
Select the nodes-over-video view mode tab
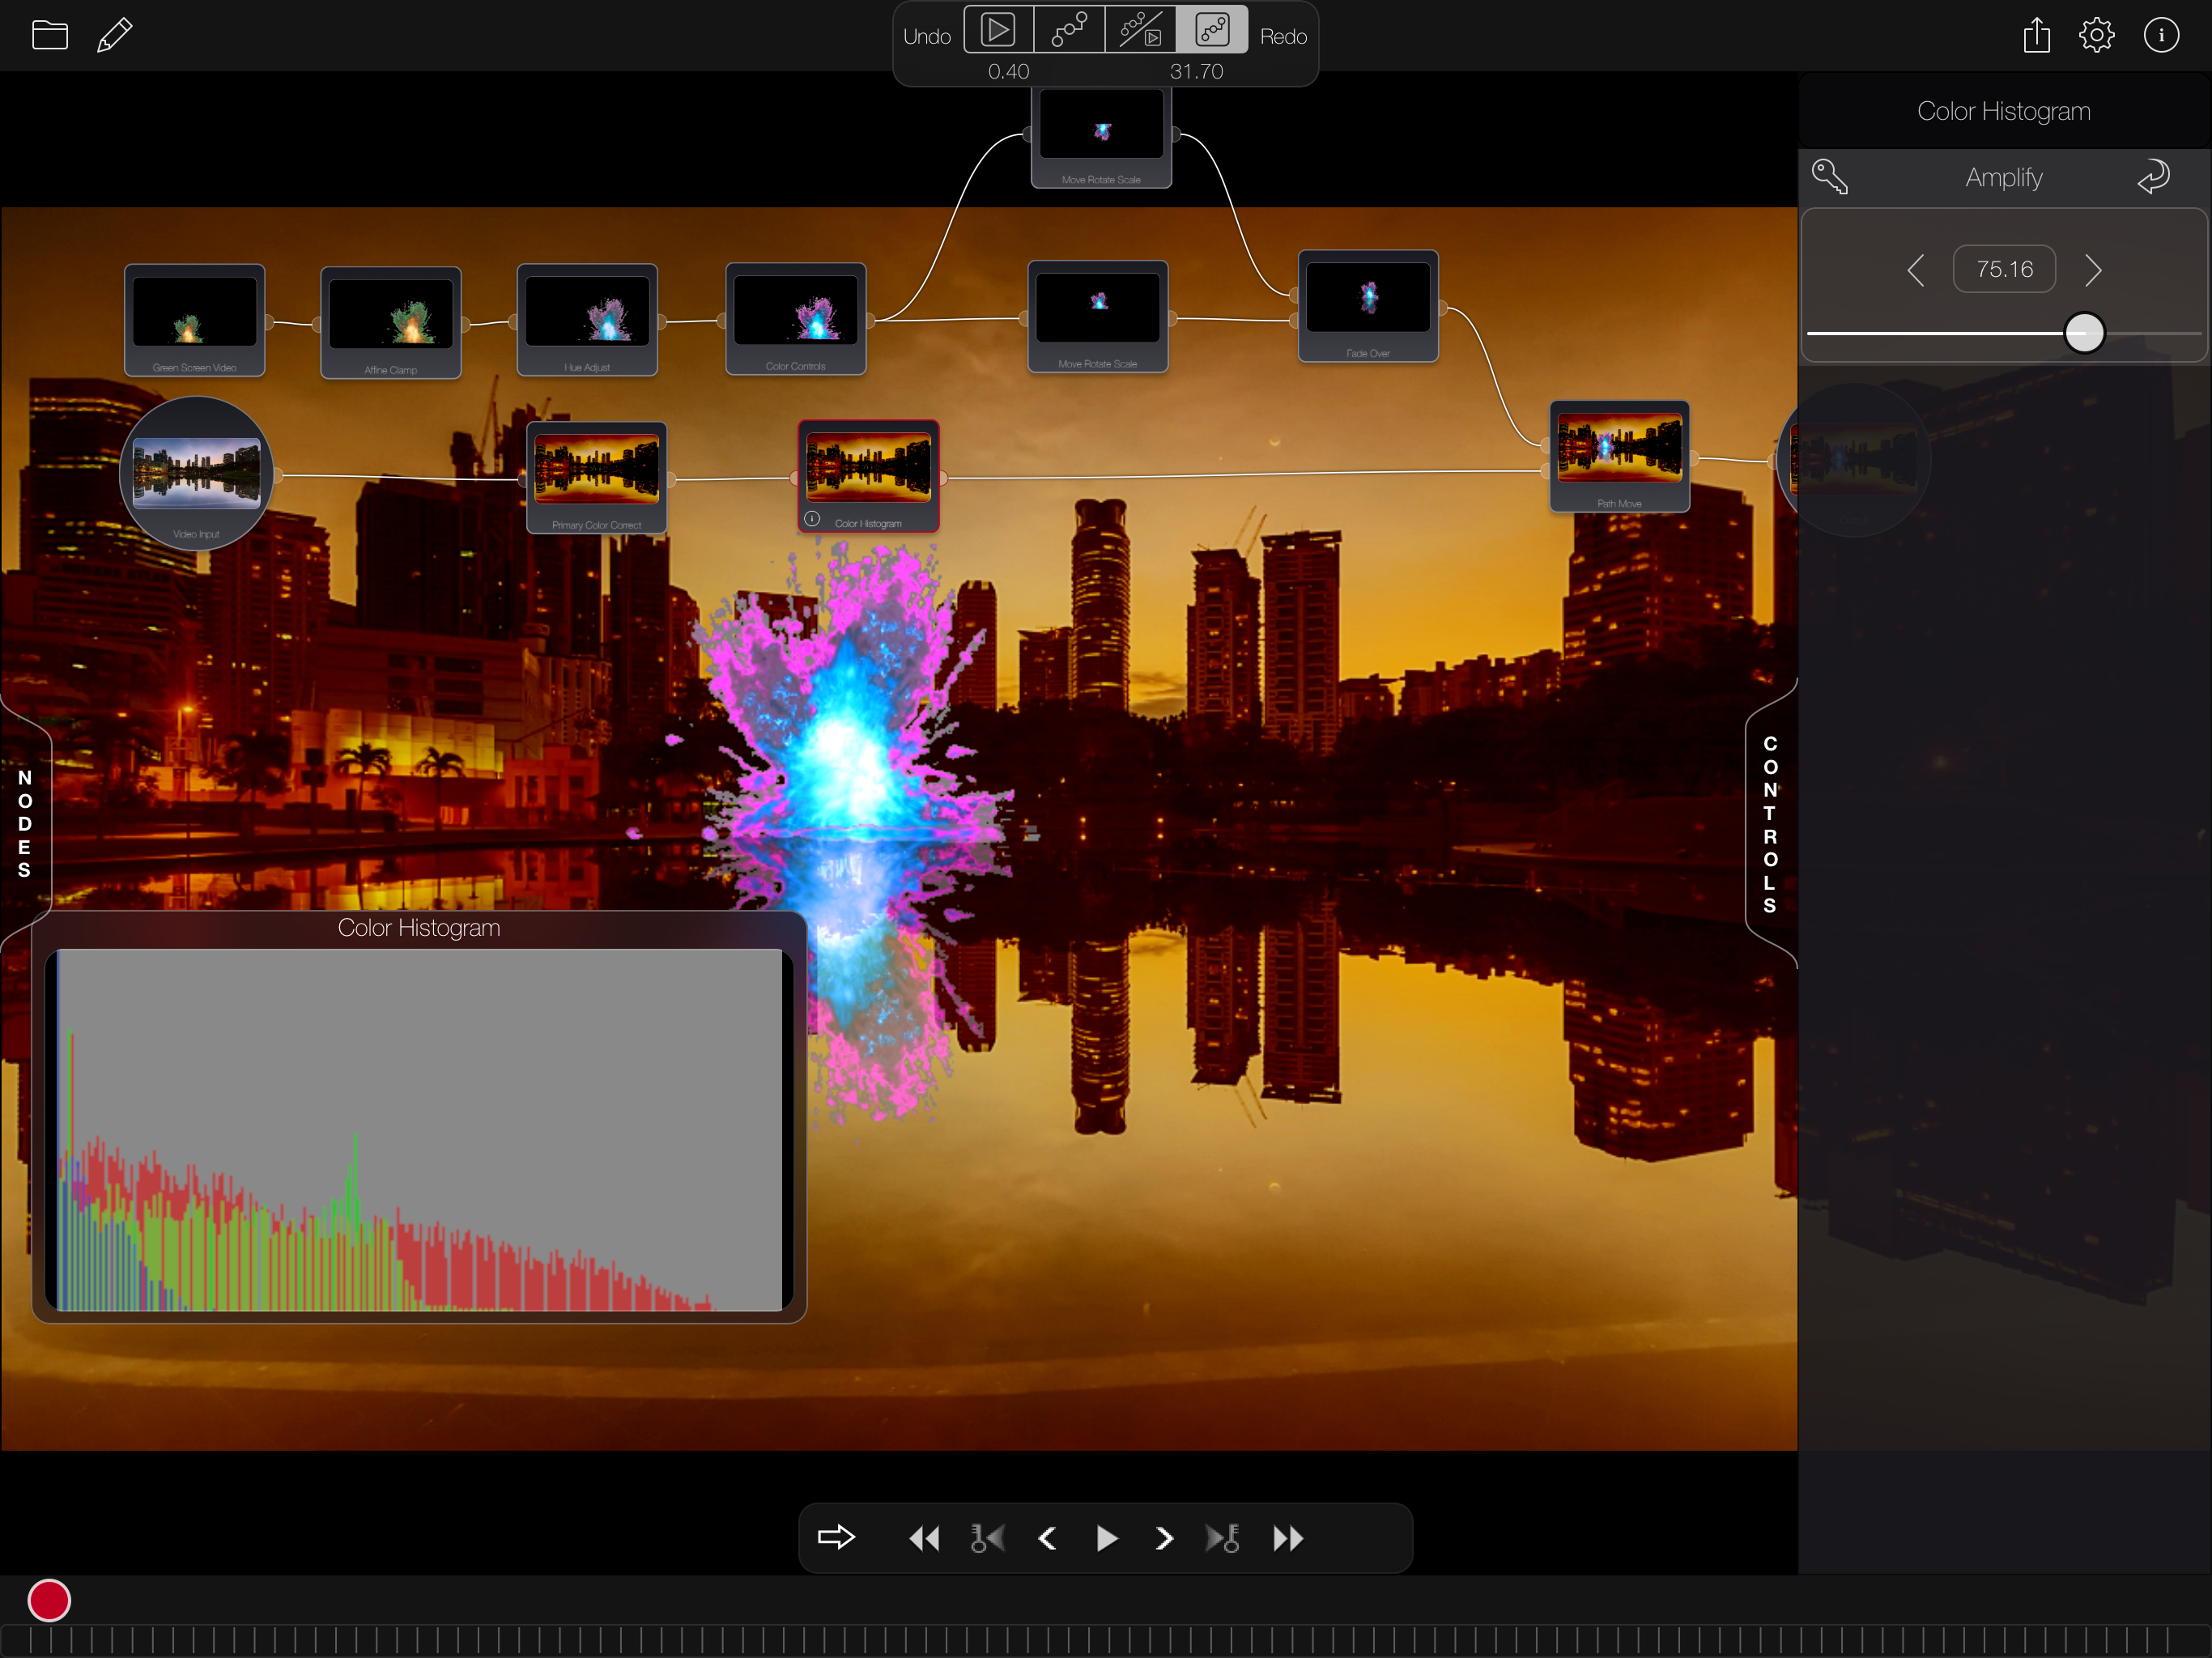click(x=1212, y=30)
